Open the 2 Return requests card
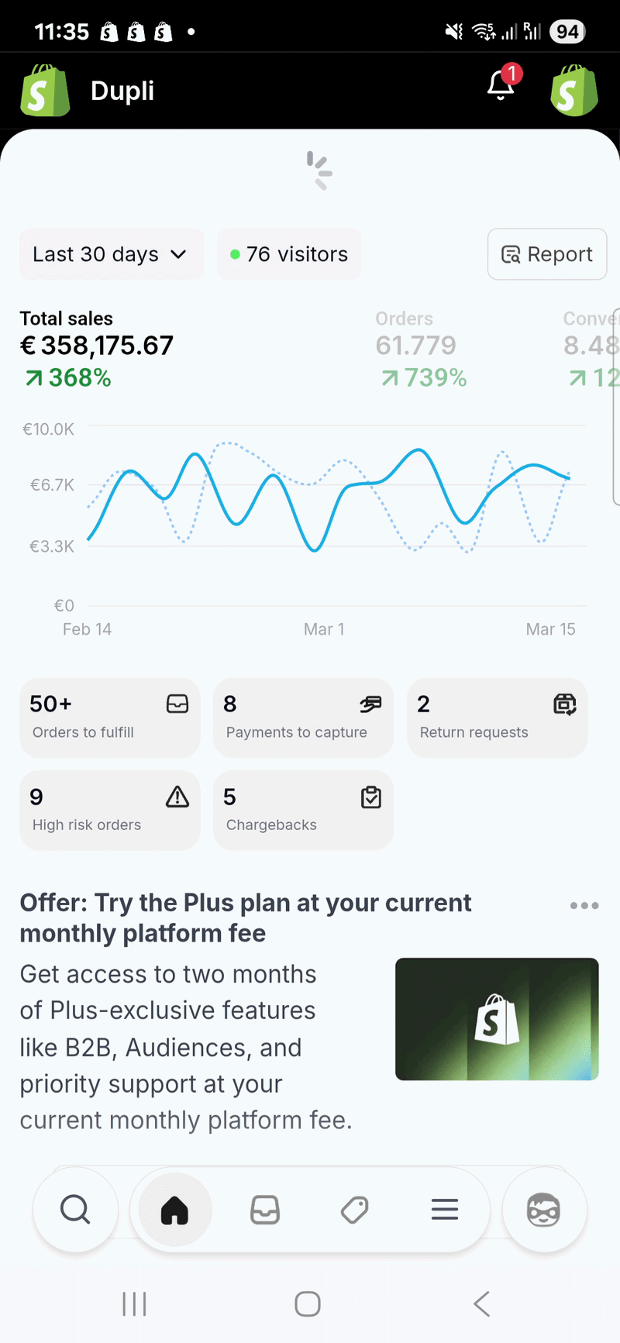The image size is (620, 1343). (x=497, y=718)
